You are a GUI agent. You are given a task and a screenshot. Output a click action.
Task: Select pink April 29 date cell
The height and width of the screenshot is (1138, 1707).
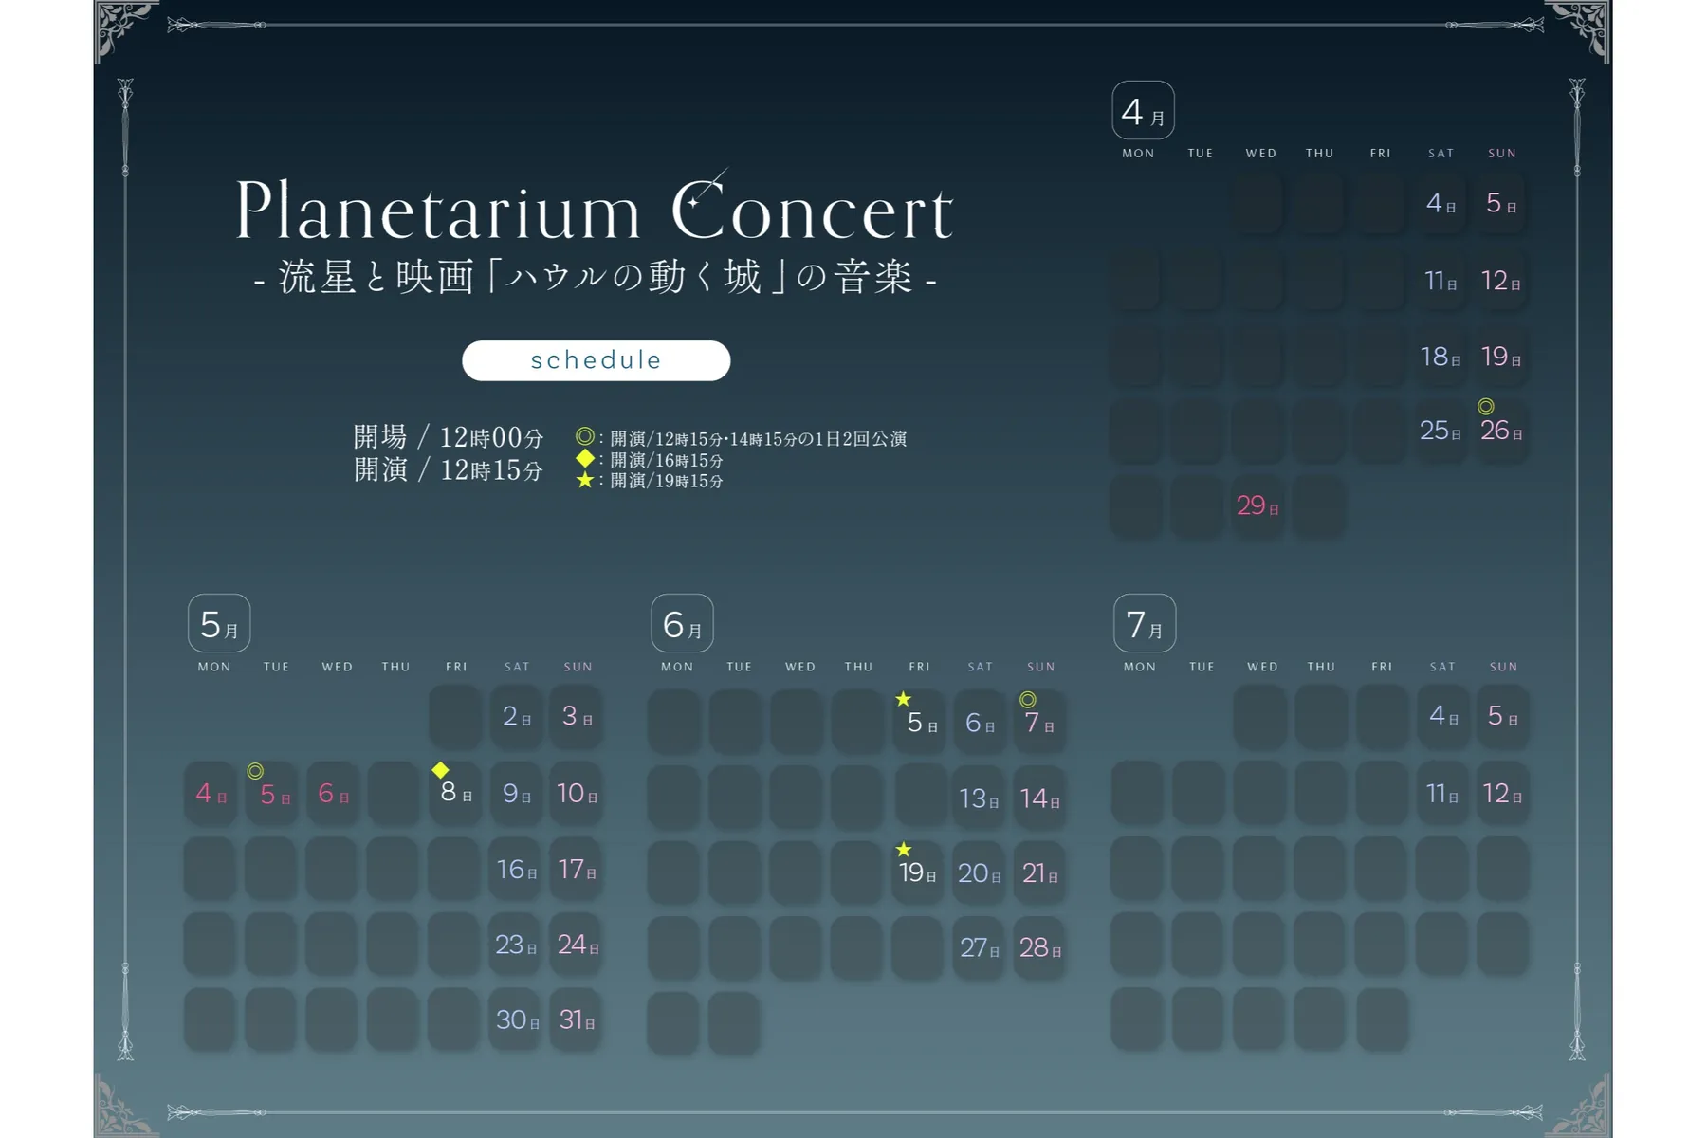point(1257,505)
